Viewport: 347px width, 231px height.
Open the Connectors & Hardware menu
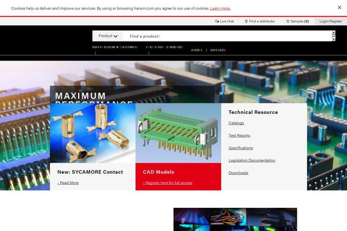(115, 47)
